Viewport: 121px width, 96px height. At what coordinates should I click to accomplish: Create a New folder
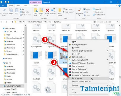(60, 12)
